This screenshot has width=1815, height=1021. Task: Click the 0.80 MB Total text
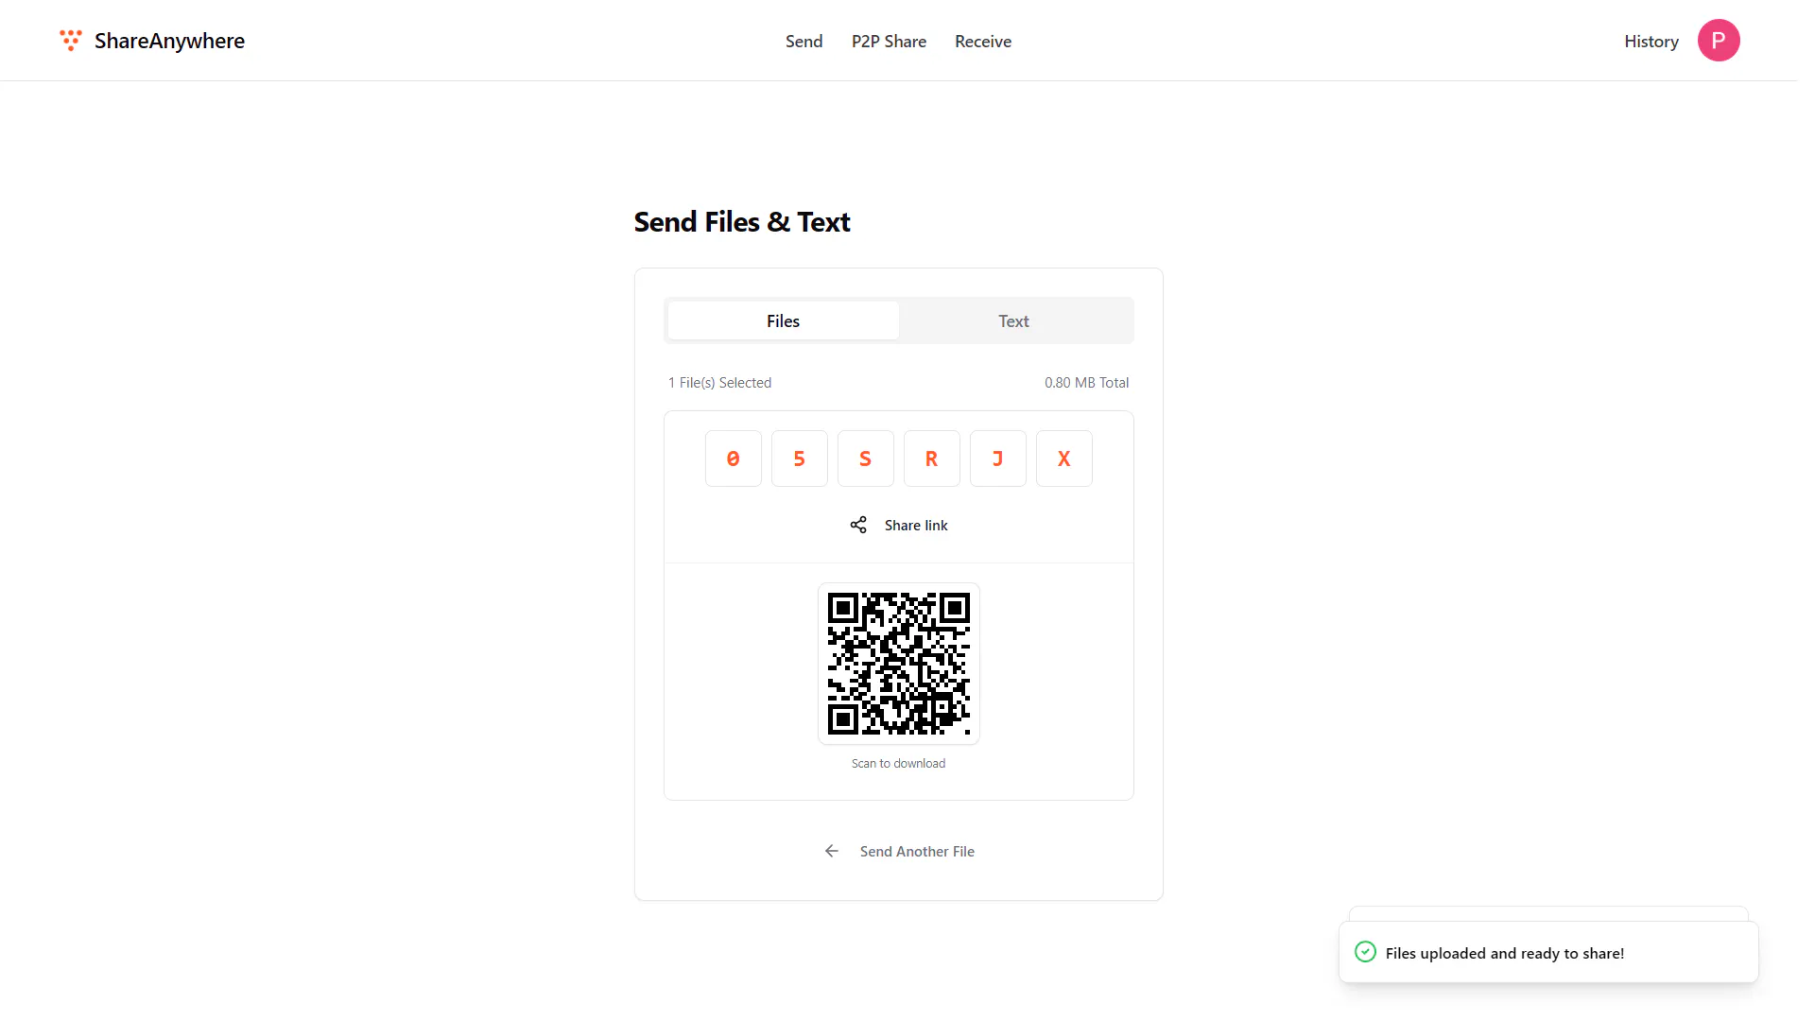[x=1087, y=383]
